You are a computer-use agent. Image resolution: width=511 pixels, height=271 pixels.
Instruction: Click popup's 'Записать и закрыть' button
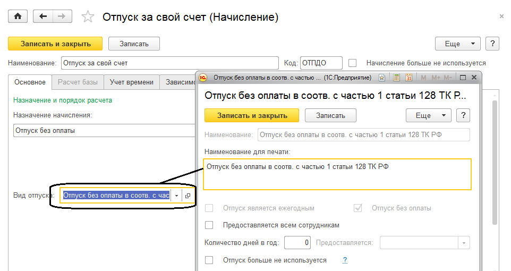coord(252,115)
